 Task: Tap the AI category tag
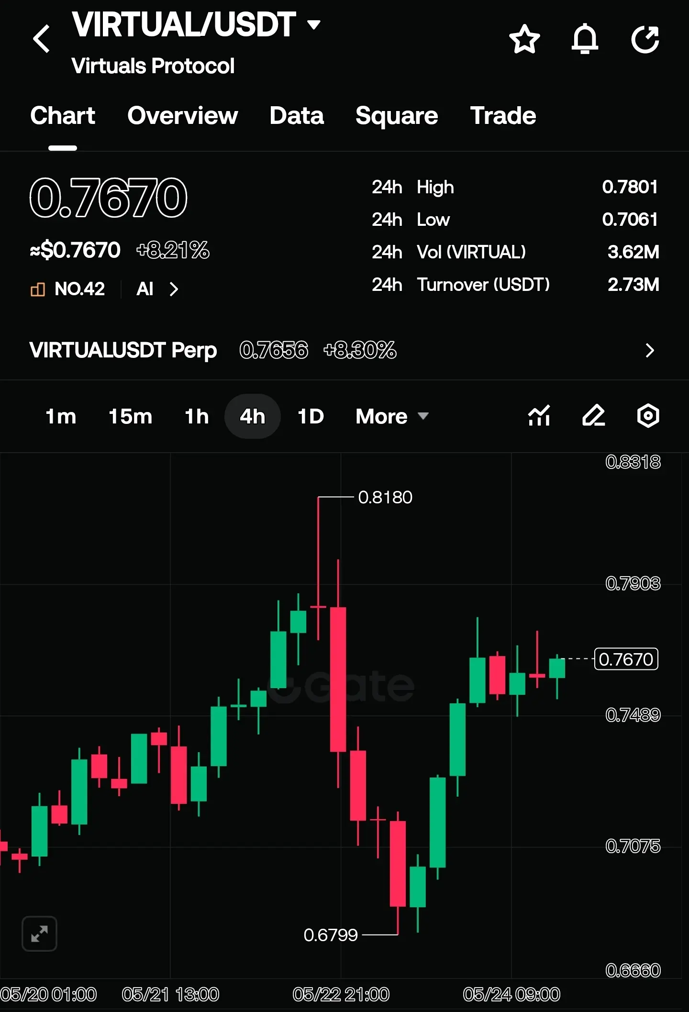(x=145, y=289)
